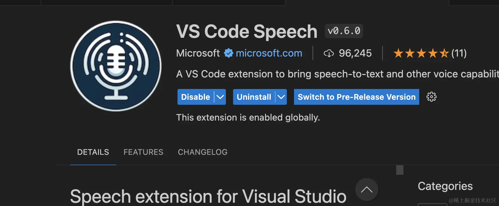The width and height of the screenshot is (499, 206).
Task: Click the verified publisher badge icon
Action: [229, 53]
